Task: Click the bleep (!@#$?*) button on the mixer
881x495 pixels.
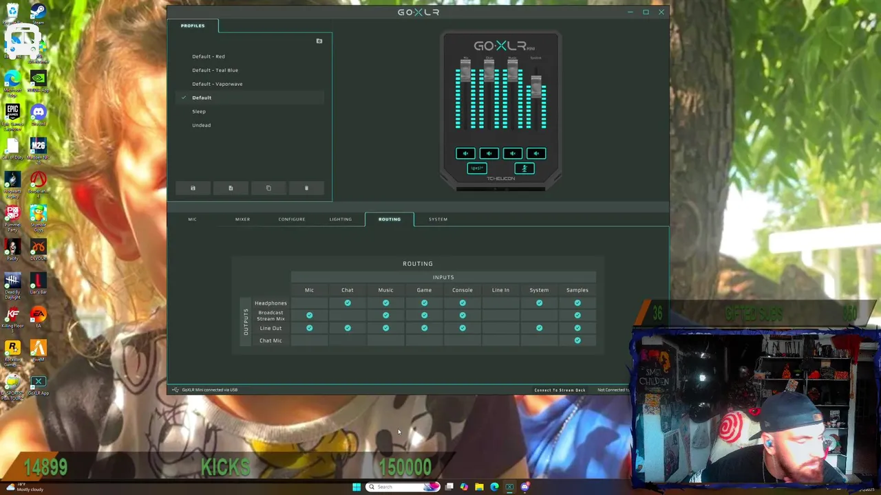Action: click(x=477, y=168)
